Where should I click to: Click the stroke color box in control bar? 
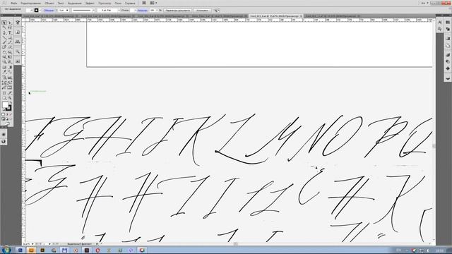pos(37,11)
